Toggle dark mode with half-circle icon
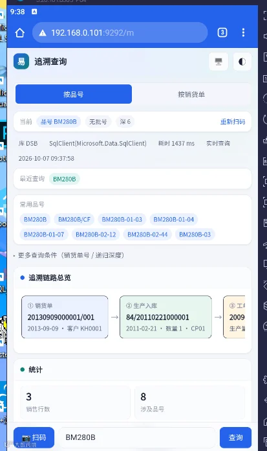 pyautogui.click(x=242, y=62)
